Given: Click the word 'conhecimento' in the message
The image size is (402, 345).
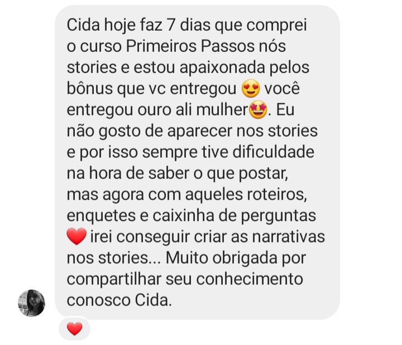Looking at the screenshot, I should [250, 279].
